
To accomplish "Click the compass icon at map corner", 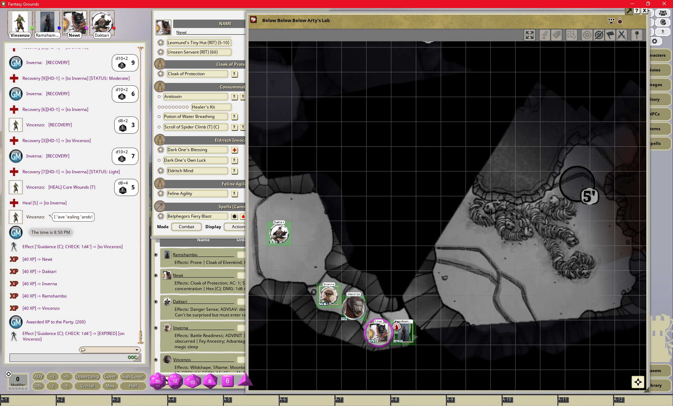I will (x=638, y=382).
